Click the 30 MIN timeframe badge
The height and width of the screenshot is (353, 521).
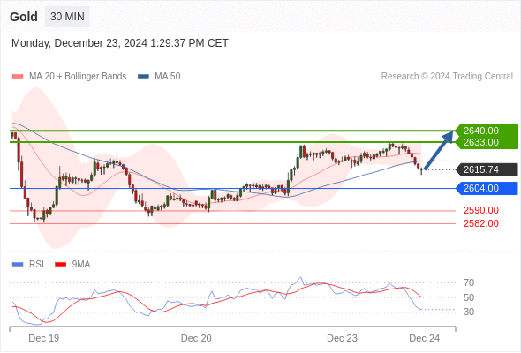(x=67, y=17)
